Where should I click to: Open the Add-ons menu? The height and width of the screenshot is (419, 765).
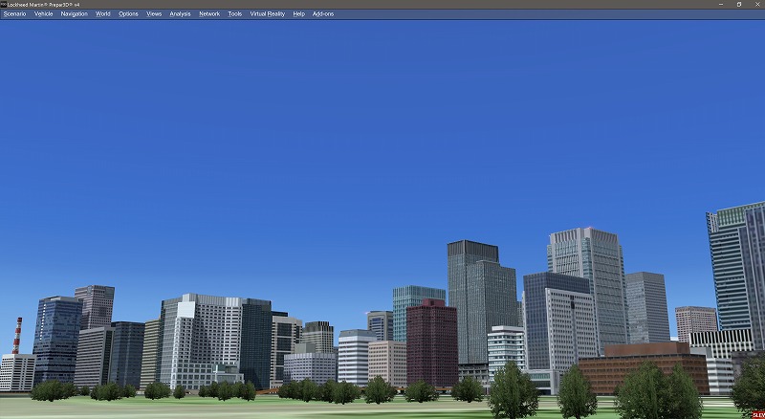pos(323,14)
